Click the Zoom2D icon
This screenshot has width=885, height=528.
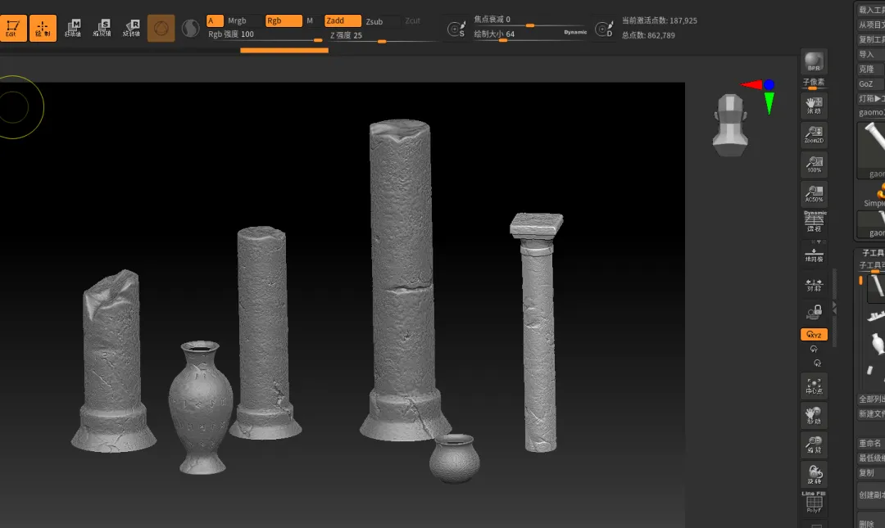pos(814,135)
